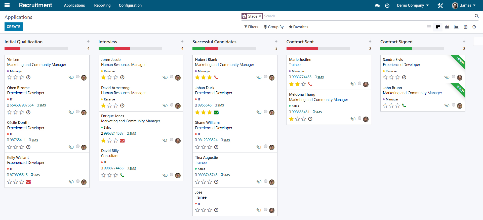Click the CREATE button

[x=14, y=27]
